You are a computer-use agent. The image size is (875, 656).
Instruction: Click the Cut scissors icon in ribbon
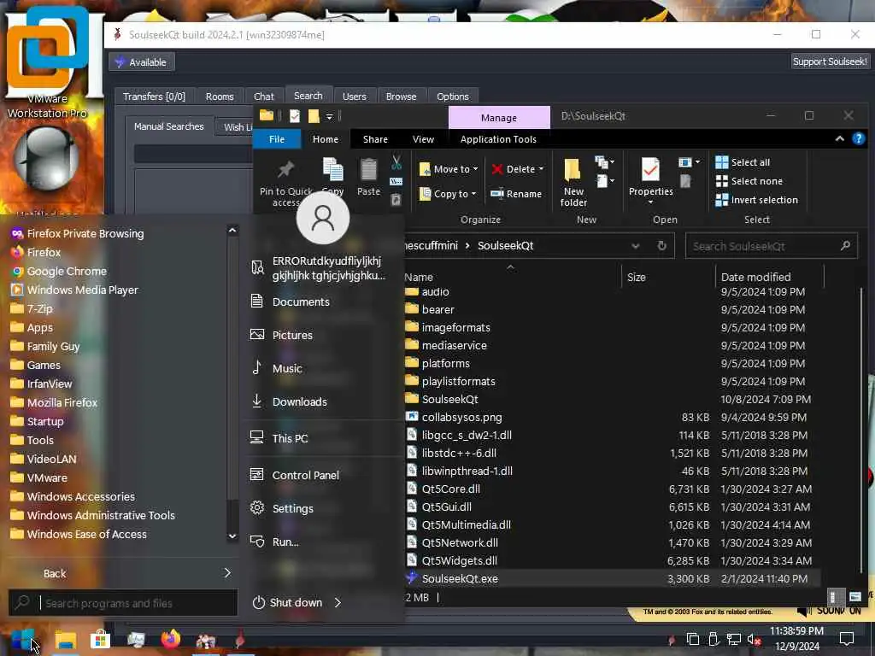[x=396, y=163]
